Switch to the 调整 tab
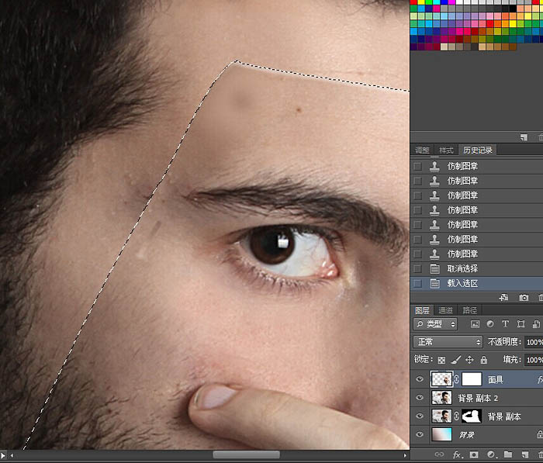 pyautogui.click(x=422, y=150)
